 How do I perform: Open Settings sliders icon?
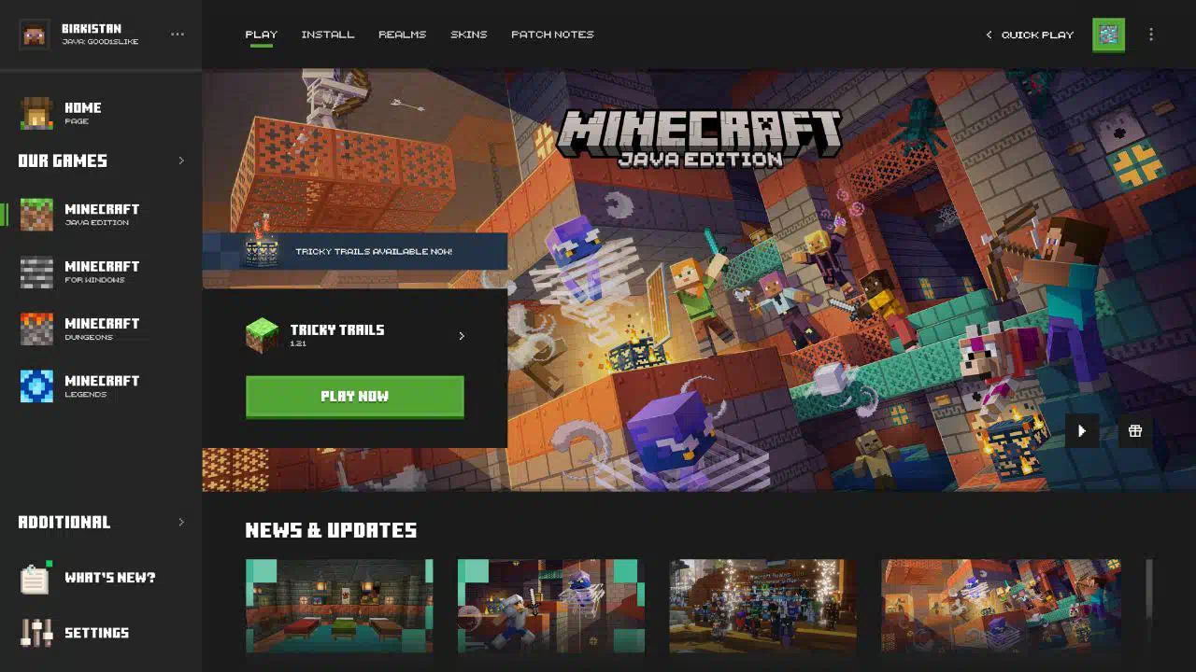[37, 633]
